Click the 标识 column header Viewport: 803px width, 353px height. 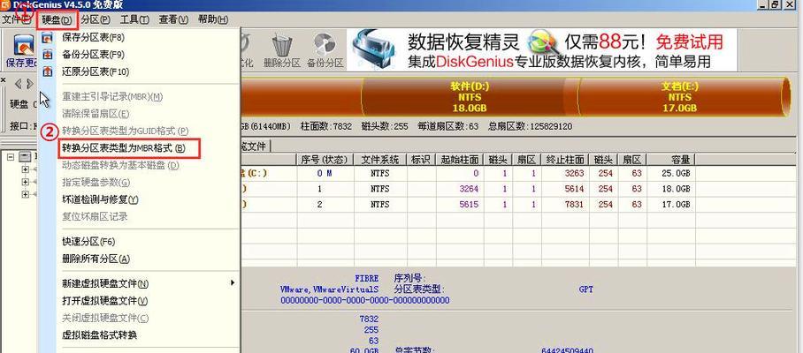click(x=421, y=160)
